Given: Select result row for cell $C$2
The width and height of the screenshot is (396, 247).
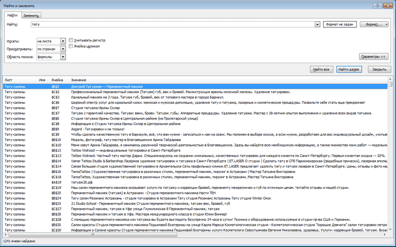Looking at the screenshot, I should click(x=195, y=92).
